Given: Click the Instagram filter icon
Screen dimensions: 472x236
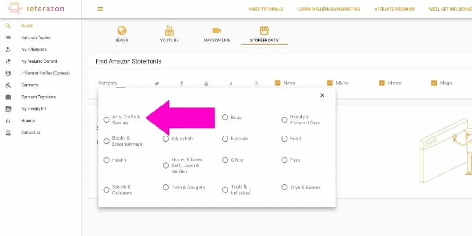Looking at the screenshot, I should pyautogui.click(x=256, y=83).
